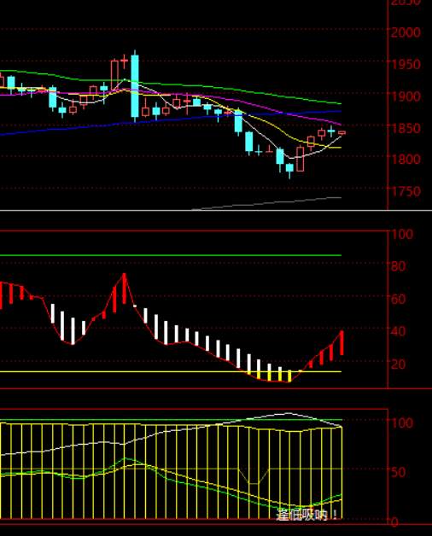Select the tallest cyan candlestick near 1950
Screen dimensions: 432x536
(135, 86)
